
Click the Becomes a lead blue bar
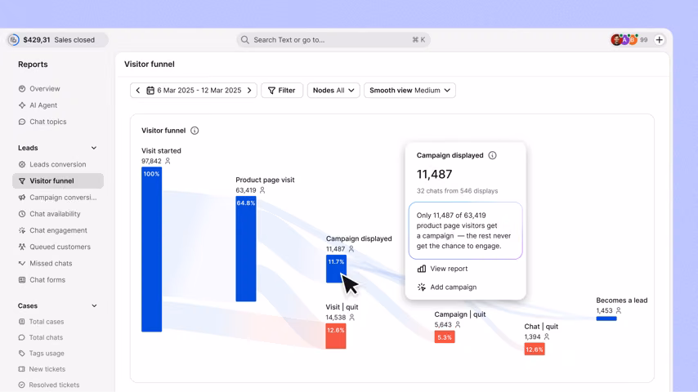606,318
